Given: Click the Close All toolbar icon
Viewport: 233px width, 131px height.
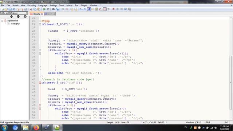Looking at the screenshot, I should click(x=22, y=9).
